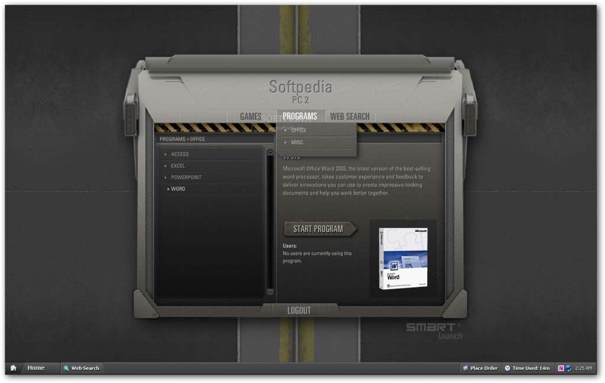
Task: Click the arrow beside EXCEL
Action: [165, 166]
